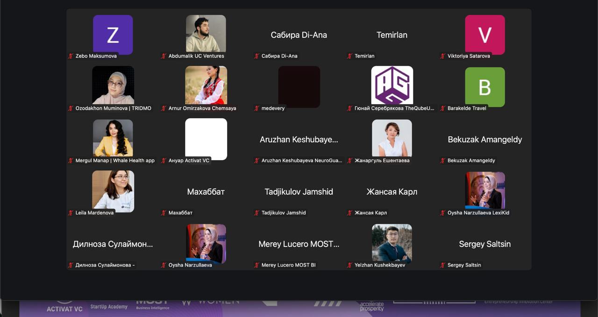Click the 'Zebo Maksumova' name label
Image resolution: width=598 pixels, height=317 pixels.
coord(96,56)
